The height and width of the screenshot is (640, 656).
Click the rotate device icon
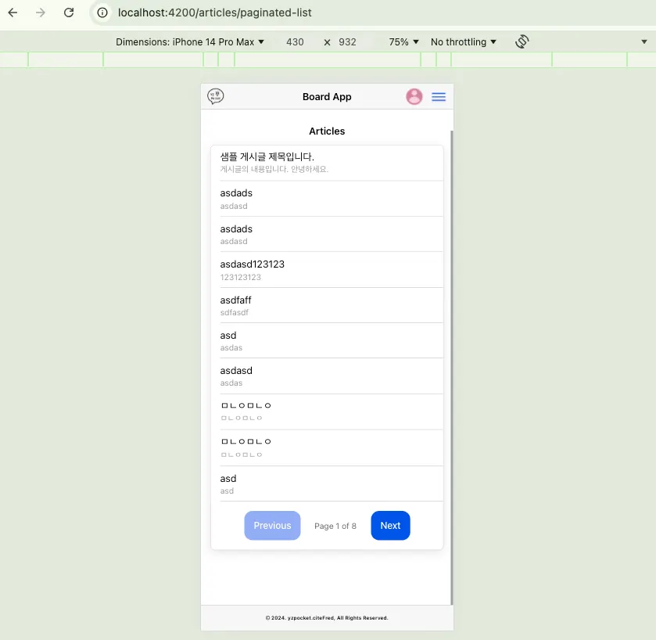[x=522, y=41]
